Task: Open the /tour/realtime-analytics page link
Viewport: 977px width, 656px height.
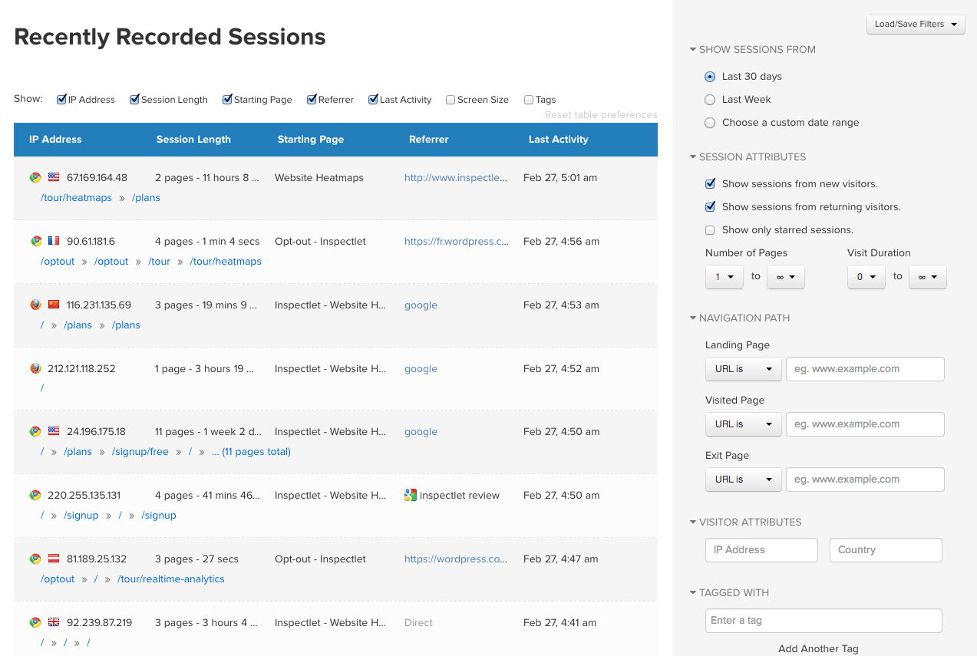Action: pyautogui.click(x=170, y=579)
